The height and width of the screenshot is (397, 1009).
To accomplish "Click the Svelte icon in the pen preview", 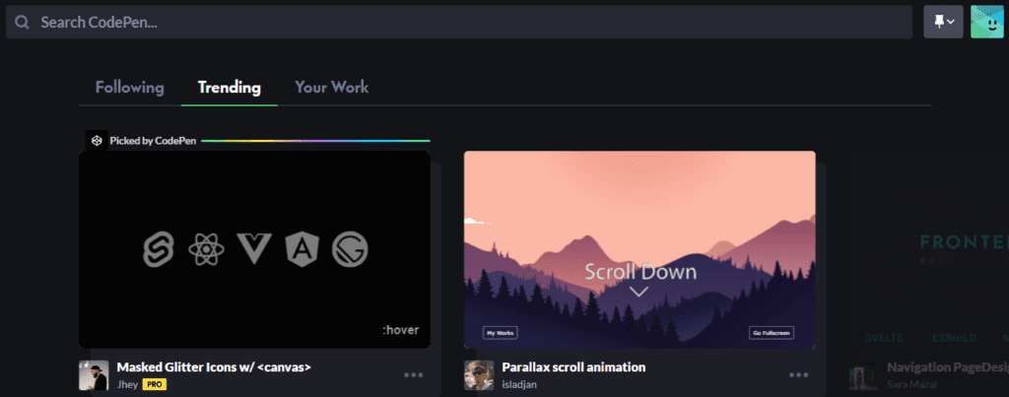I will [x=158, y=249].
